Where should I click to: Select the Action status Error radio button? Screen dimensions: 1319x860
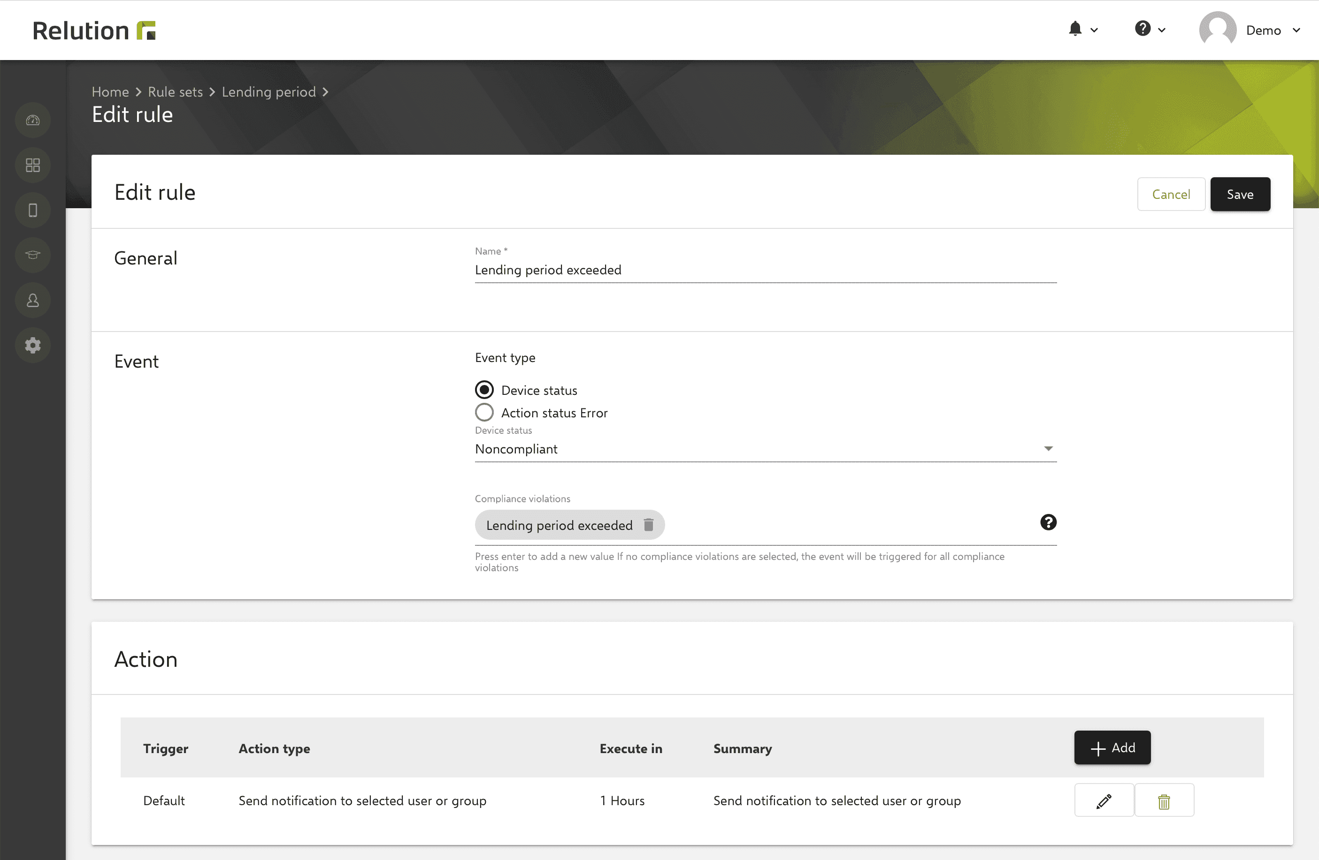click(484, 412)
